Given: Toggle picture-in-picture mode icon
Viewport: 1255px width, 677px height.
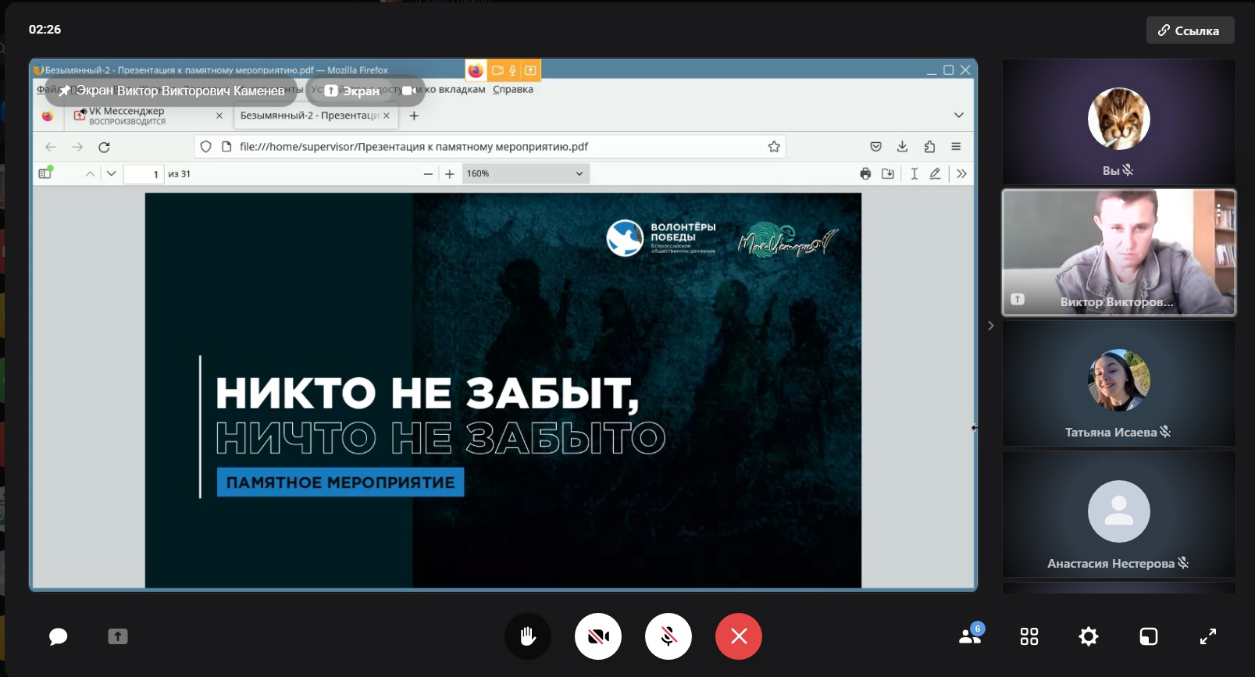Looking at the screenshot, I should point(1149,636).
